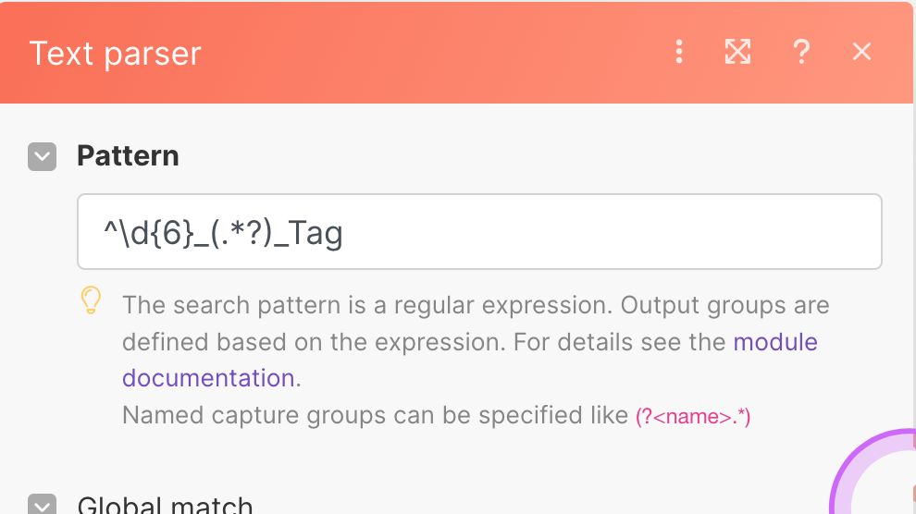Expand Text parser panel to fullscreen
Viewport: 916px width, 514px height.
point(737,52)
